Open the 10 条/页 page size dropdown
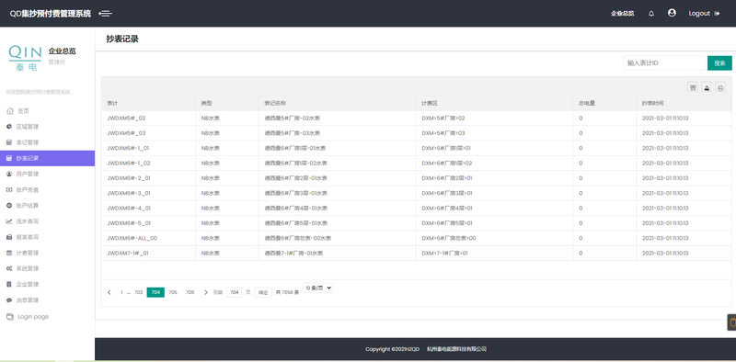 (x=317, y=288)
